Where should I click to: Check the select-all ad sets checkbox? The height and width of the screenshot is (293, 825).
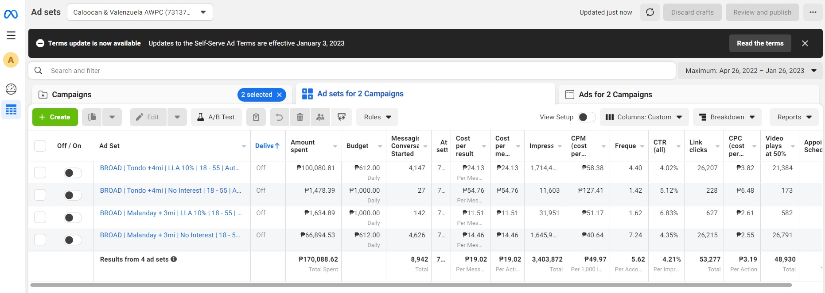(40, 146)
